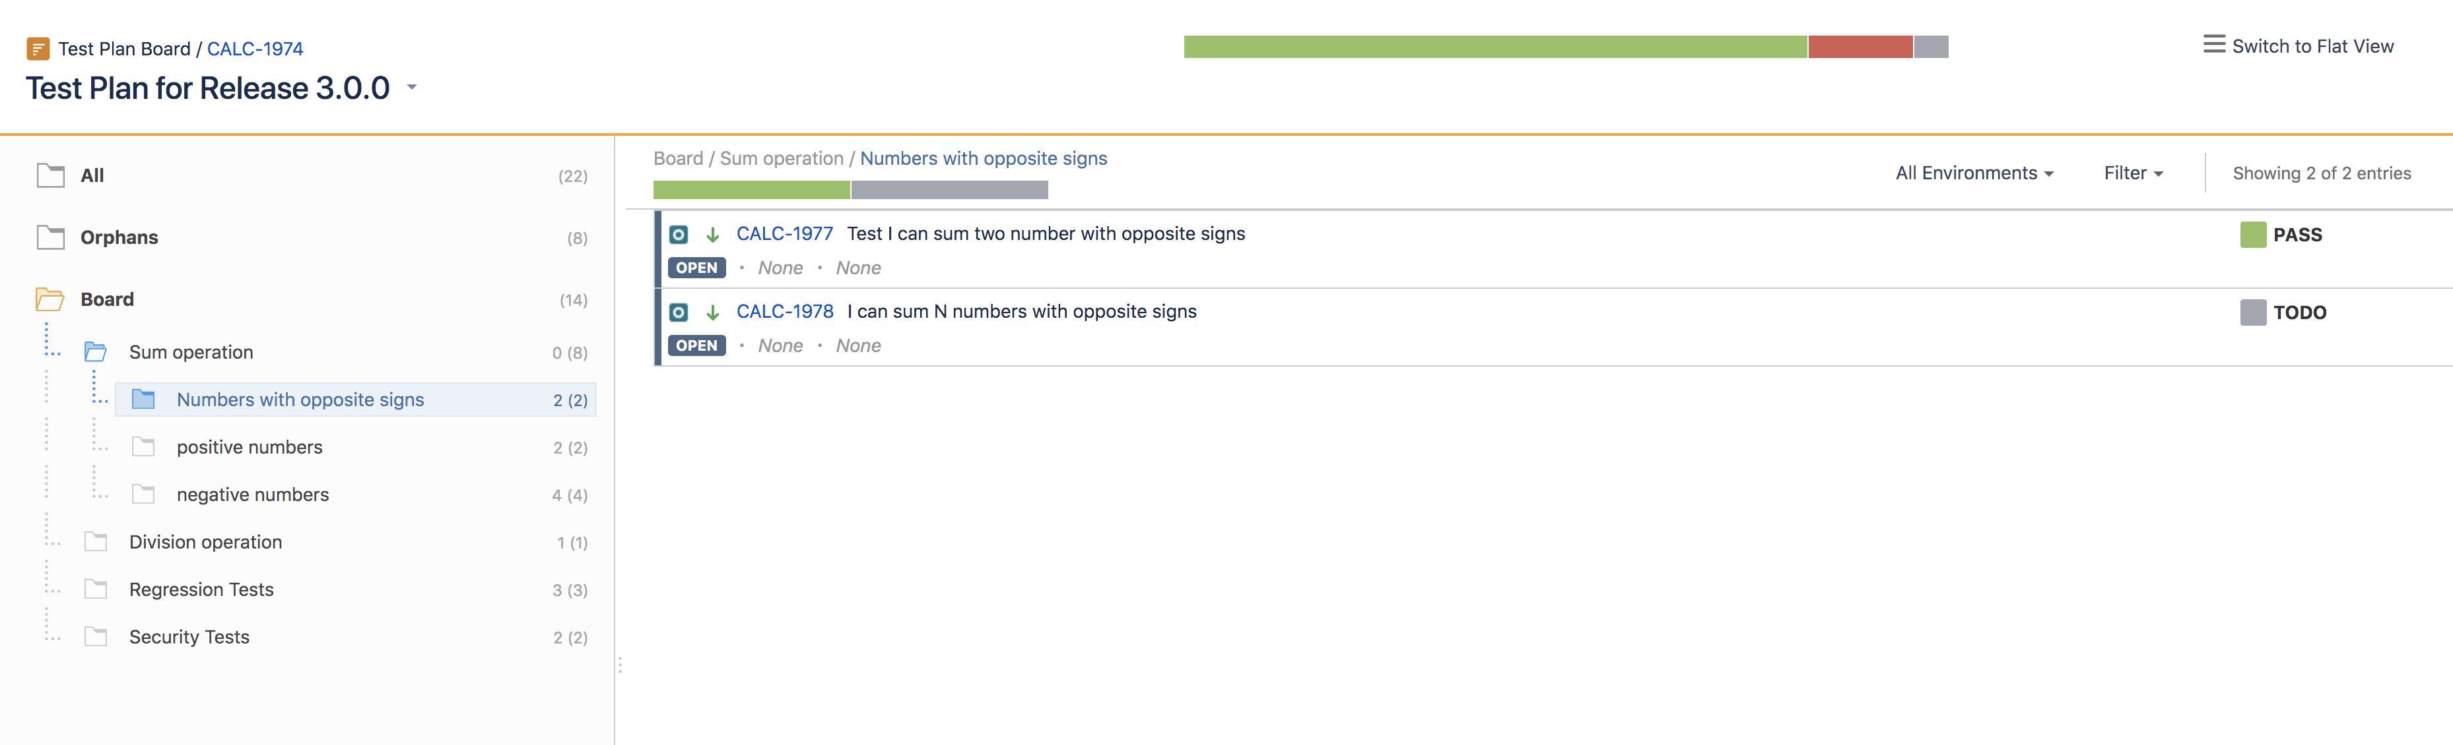Open the Filter dropdown

2133,173
